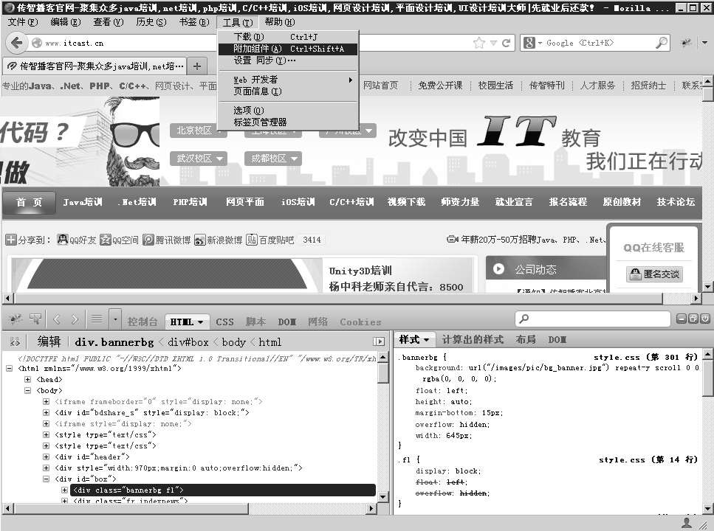
Task: Open dropdown arrow beside command line icon
Action: [x=115, y=319]
